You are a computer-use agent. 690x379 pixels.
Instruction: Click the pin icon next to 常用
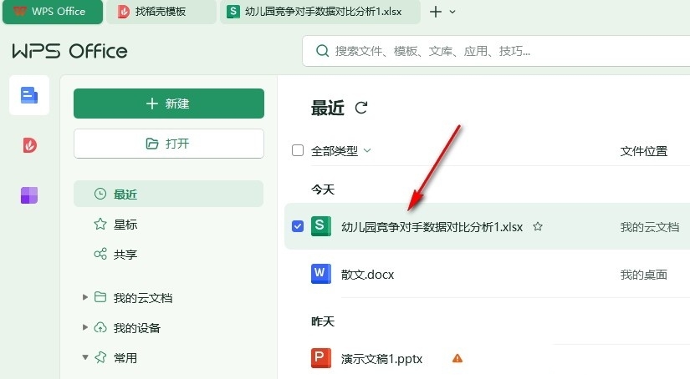click(100, 357)
